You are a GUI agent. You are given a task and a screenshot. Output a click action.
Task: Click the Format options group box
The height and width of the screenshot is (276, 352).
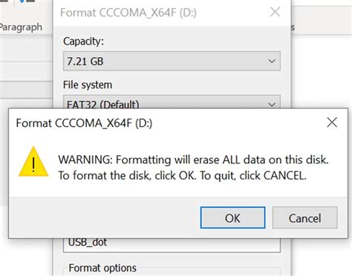point(172,272)
